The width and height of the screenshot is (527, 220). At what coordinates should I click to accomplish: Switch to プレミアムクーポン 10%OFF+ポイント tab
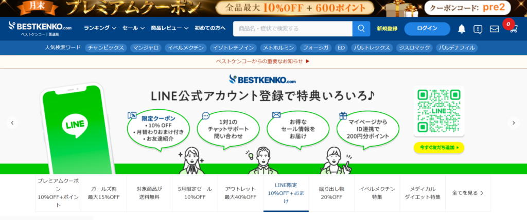(58, 193)
